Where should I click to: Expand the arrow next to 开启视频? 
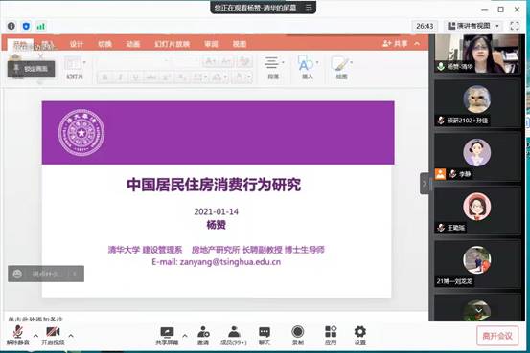(71, 336)
